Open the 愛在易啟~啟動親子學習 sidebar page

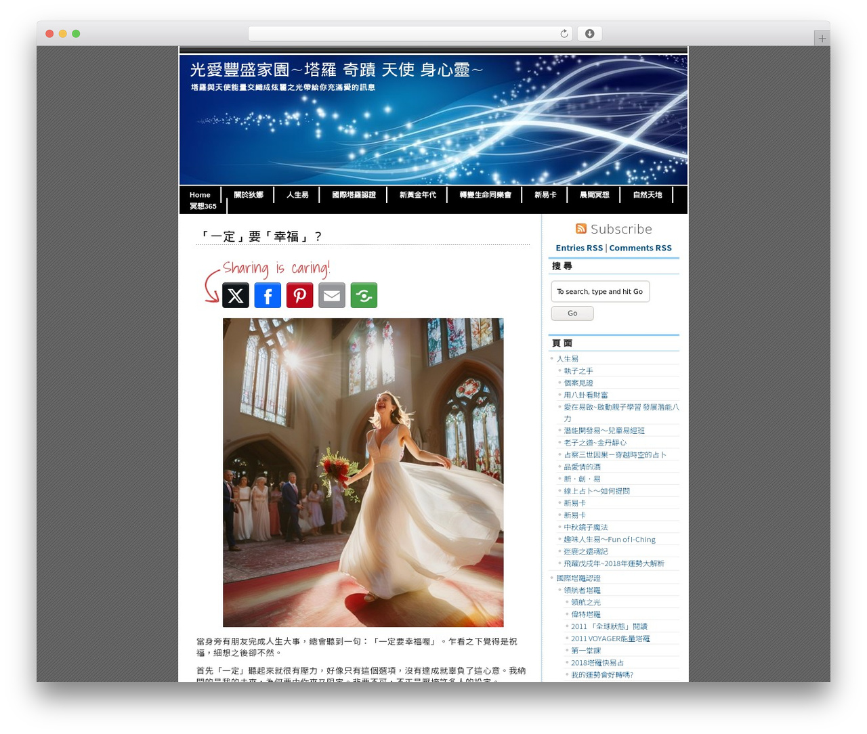(x=621, y=413)
